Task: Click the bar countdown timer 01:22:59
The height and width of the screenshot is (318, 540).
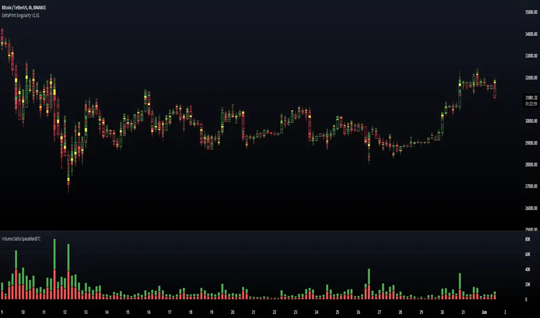Action: (x=531, y=104)
